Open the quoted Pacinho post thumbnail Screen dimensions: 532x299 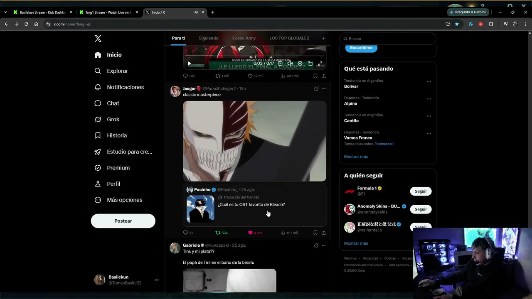click(200, 209)
